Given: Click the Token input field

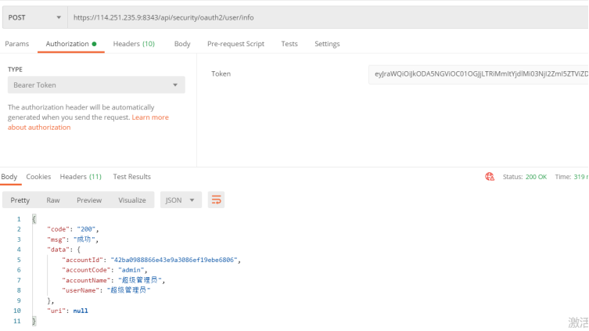Looking at the screenshot, I should [477, 74].
